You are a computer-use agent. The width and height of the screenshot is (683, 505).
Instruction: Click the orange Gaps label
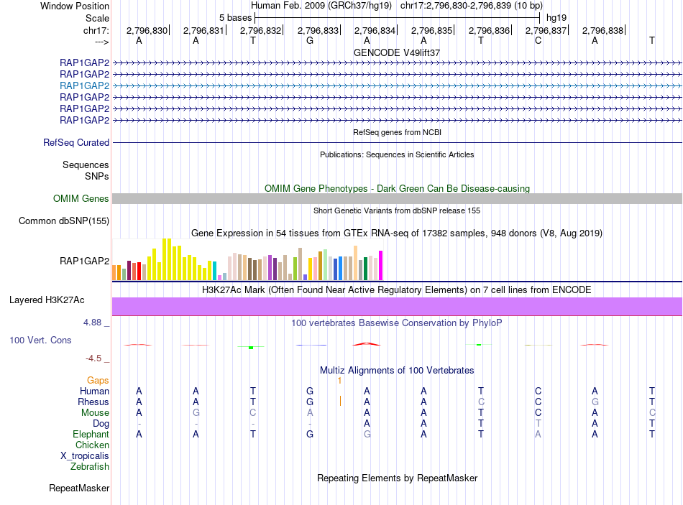coord(98,380)
